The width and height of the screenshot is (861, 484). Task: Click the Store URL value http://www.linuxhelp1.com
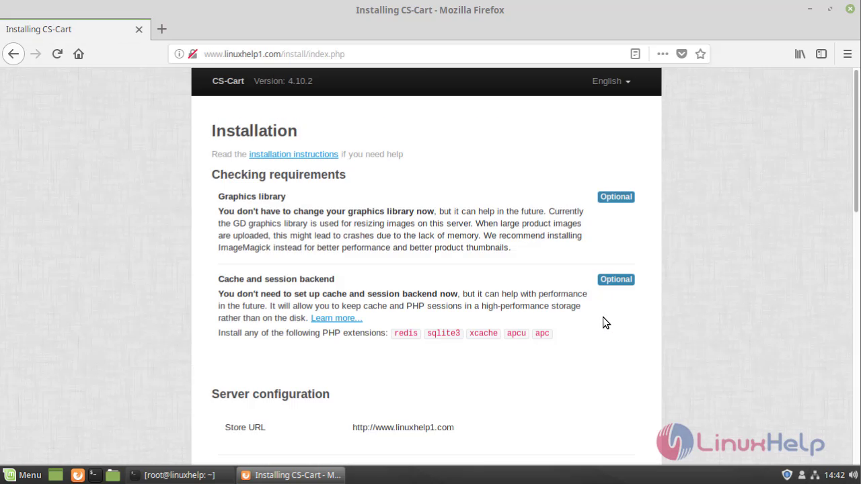[403, 428]
